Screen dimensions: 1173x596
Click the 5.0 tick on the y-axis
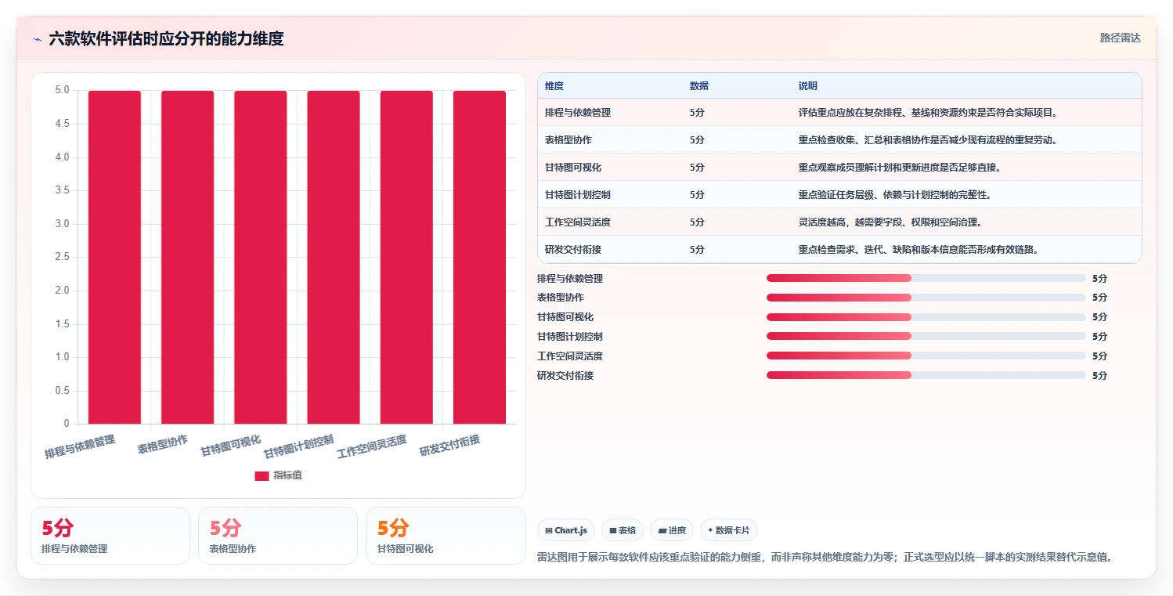click(x=62, y=90)
